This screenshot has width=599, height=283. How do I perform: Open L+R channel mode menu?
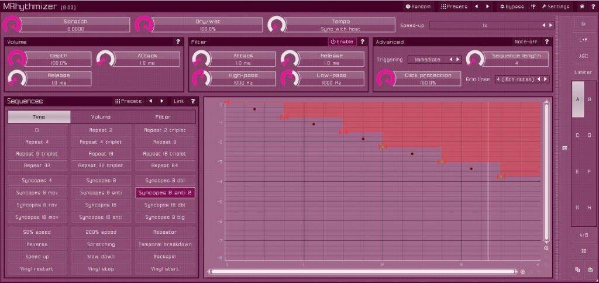tap(583, 40)
